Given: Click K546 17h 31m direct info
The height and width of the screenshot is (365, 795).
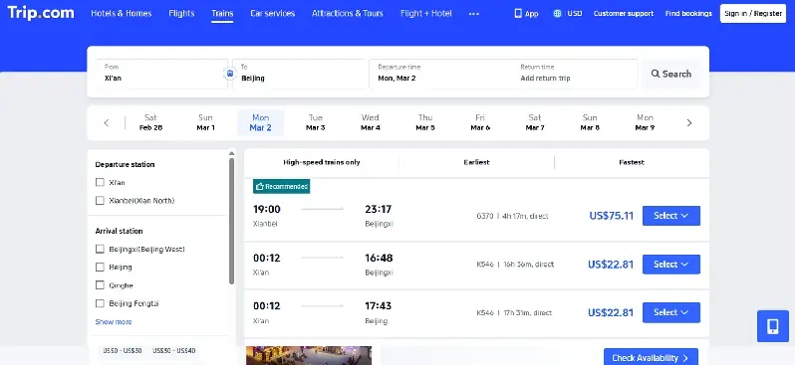Looking at the screenshot, I should pos(514,313).
